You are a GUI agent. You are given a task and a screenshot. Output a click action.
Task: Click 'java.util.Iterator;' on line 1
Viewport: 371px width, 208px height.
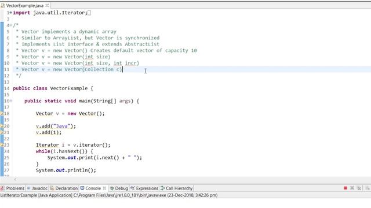(60, 13)
